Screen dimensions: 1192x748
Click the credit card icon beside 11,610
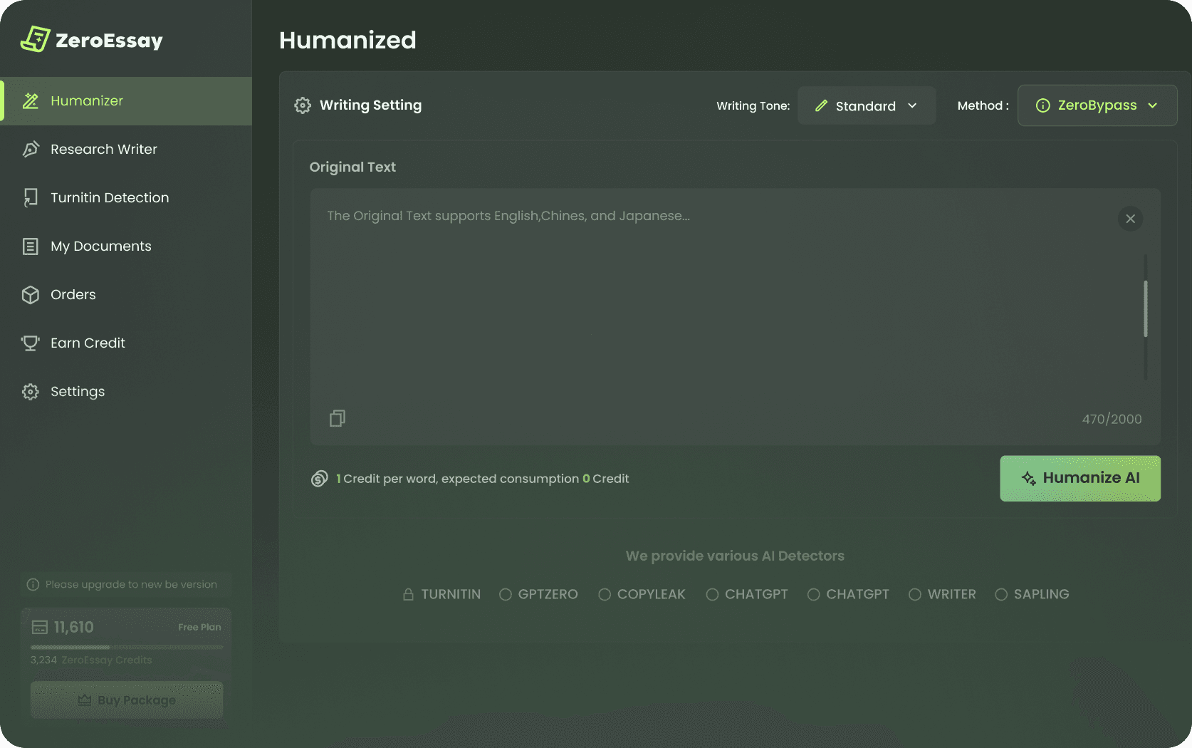pos(40,628)
